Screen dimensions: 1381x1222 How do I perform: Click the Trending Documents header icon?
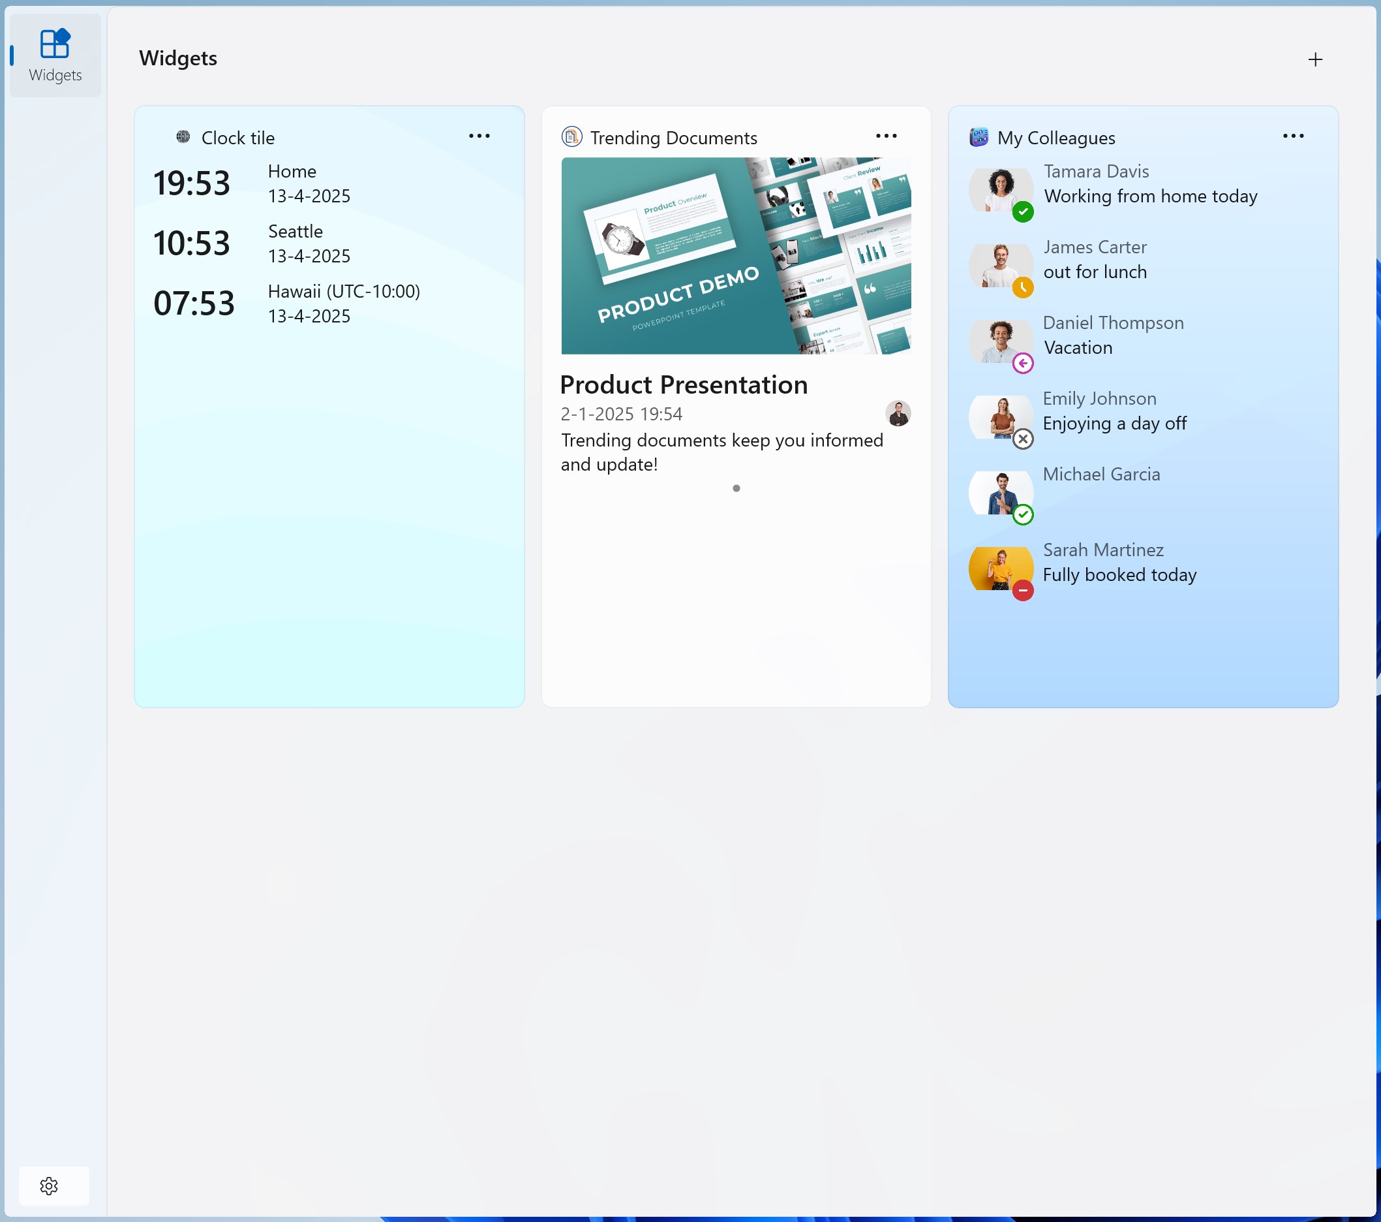coord(571,137)
